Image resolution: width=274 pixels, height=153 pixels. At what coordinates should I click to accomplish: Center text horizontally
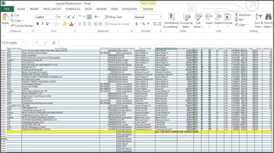[x=85, y=24]
